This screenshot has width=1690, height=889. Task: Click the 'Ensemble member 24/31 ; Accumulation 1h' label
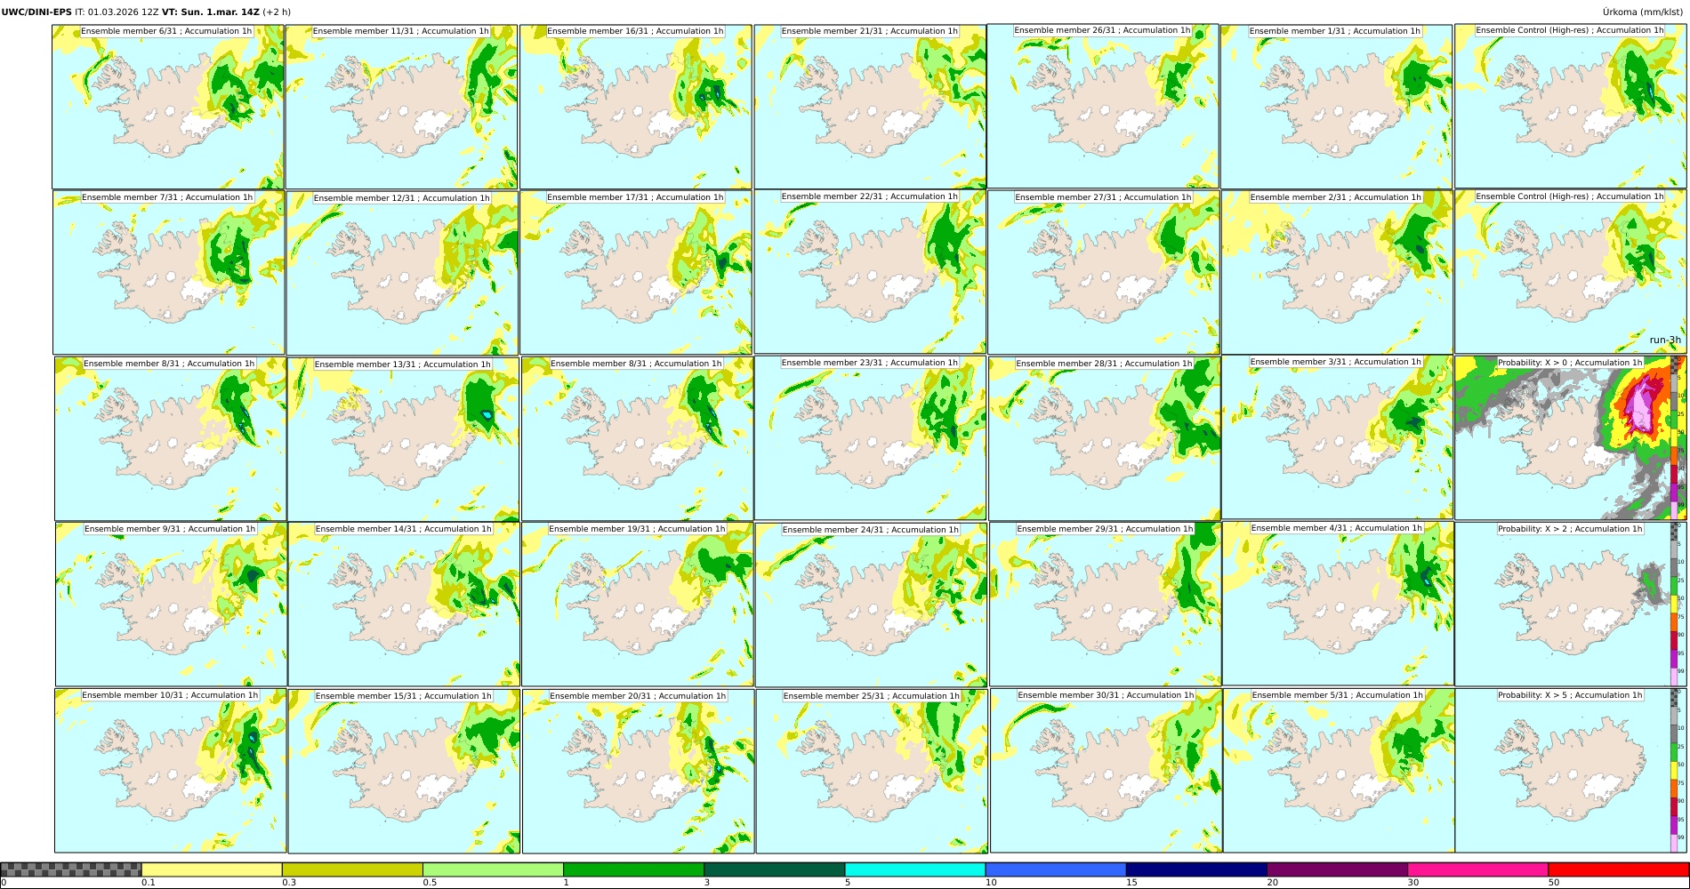point(871,530)
